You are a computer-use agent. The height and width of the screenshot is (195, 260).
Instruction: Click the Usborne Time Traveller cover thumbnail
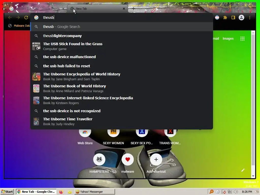pos(36,122)
